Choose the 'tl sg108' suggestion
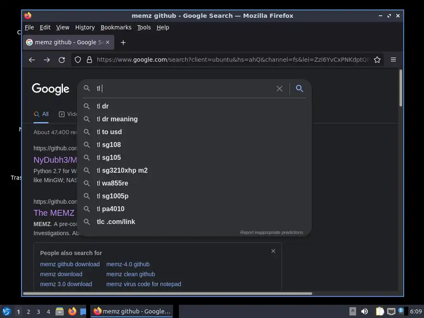The image size is (424, 318). pos(195,145)
